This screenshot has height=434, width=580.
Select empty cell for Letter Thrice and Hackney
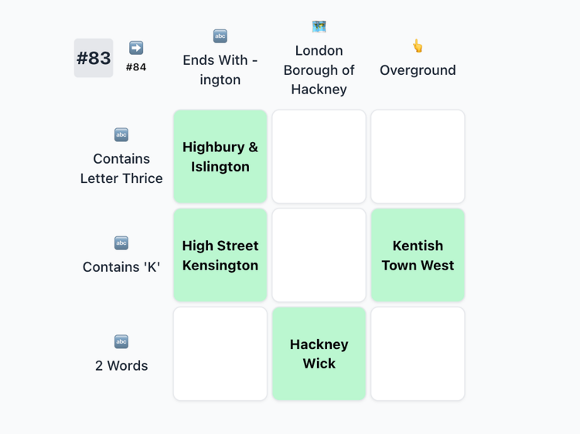pos(319,157)
